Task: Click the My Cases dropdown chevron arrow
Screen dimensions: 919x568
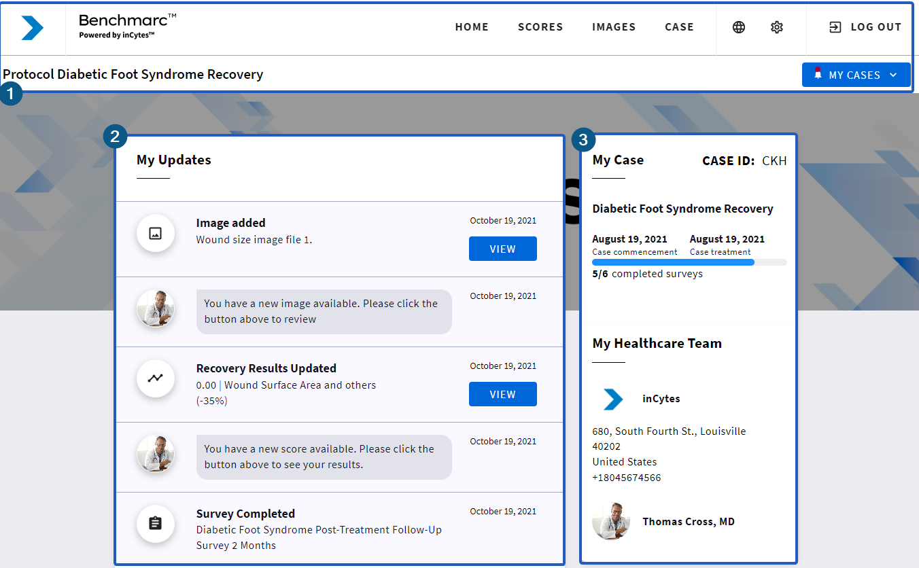Action: click(x=893, y=75)
